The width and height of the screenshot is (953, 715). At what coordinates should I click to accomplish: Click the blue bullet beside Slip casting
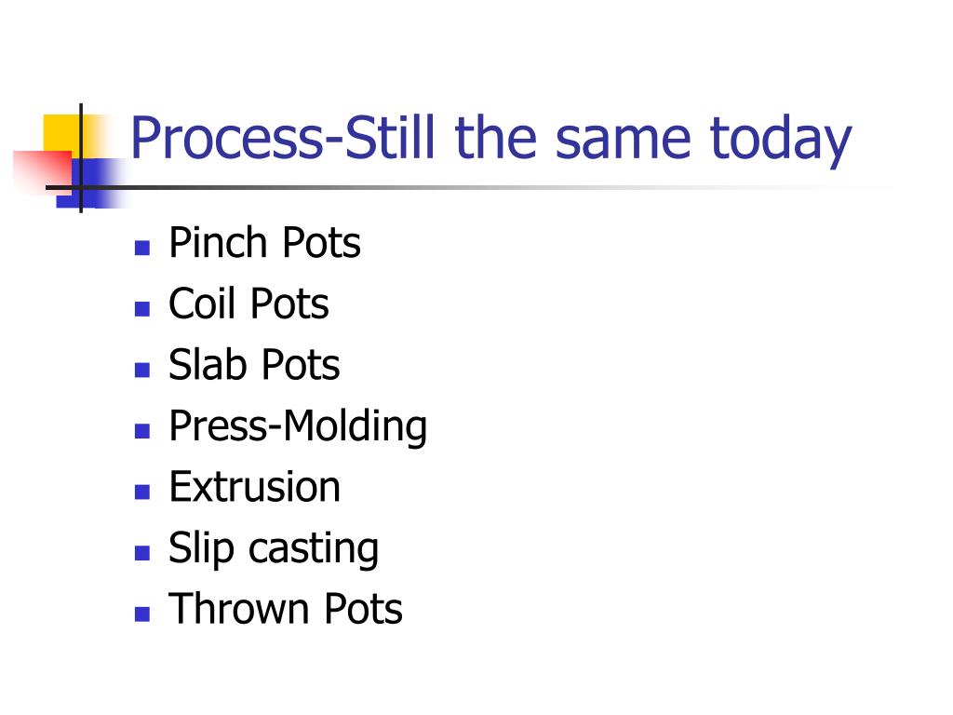click(x=142, y=553)
